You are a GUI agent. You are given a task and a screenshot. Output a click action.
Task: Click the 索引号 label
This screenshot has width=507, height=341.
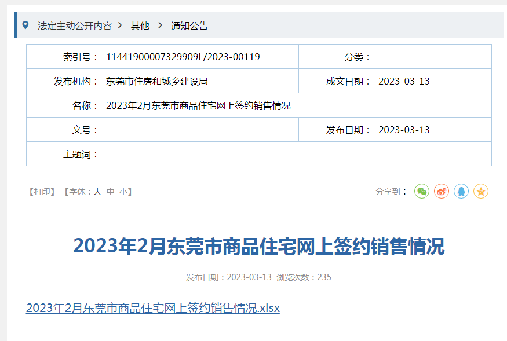point(81,57)
